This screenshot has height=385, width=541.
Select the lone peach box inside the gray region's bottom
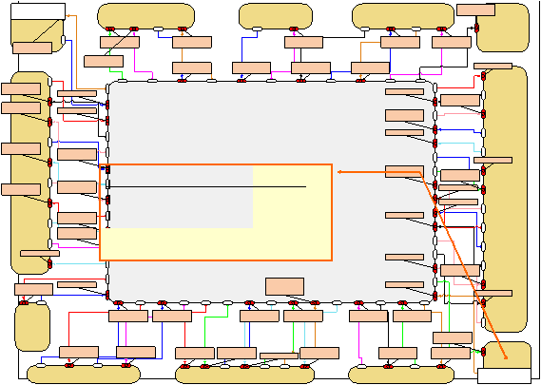point(284,287)
